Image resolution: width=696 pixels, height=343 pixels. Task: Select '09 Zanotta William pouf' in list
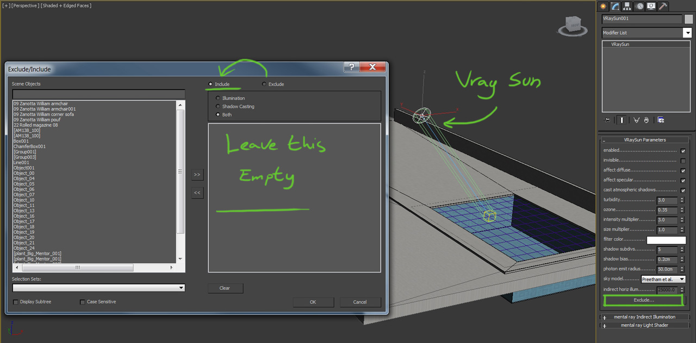click(38, 120)
